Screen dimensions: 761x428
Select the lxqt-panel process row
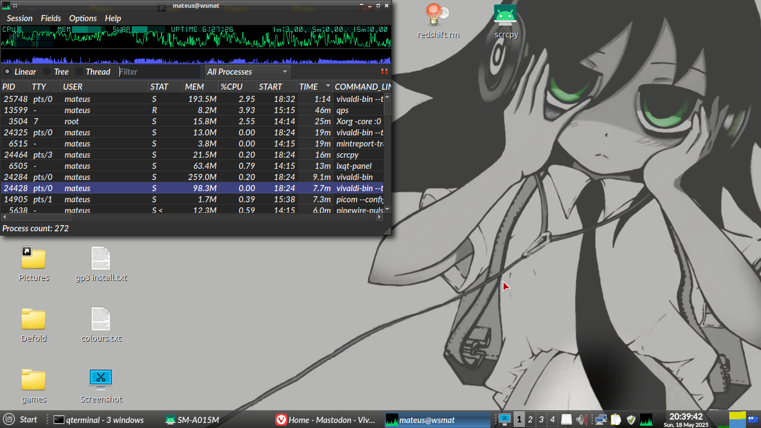192,166
